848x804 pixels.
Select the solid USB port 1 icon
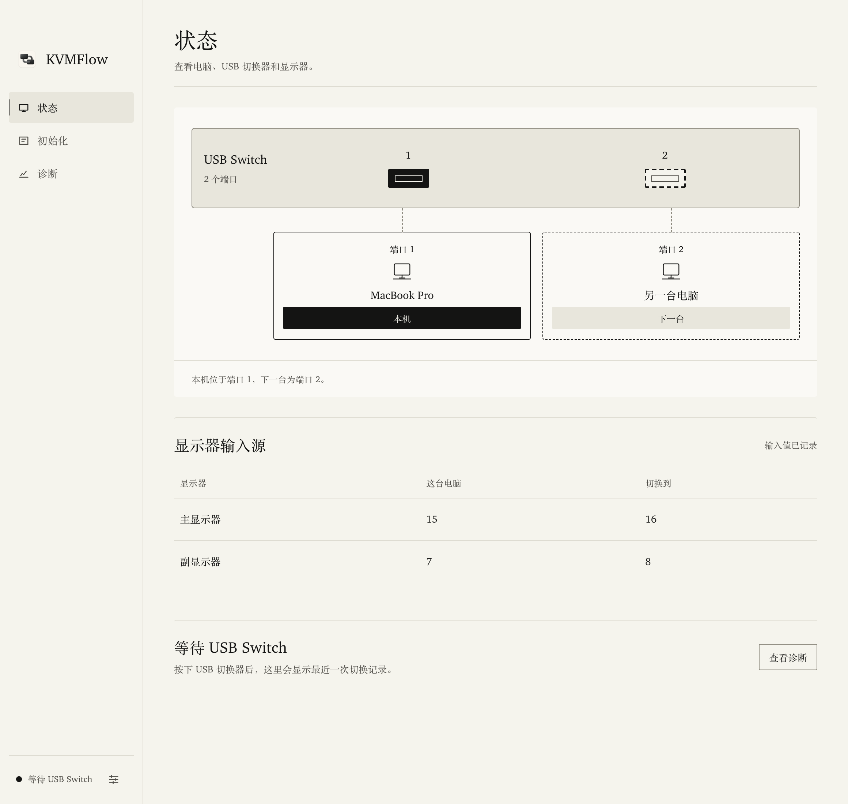pyautogui.click(x=409, y=178)
